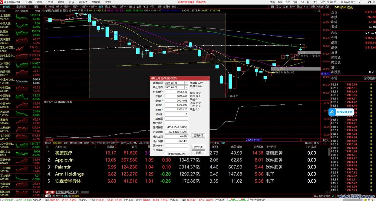Click the 关闭 button in the dialog
The width and height of the screenshot is (376, 201).
coord(198,153)
